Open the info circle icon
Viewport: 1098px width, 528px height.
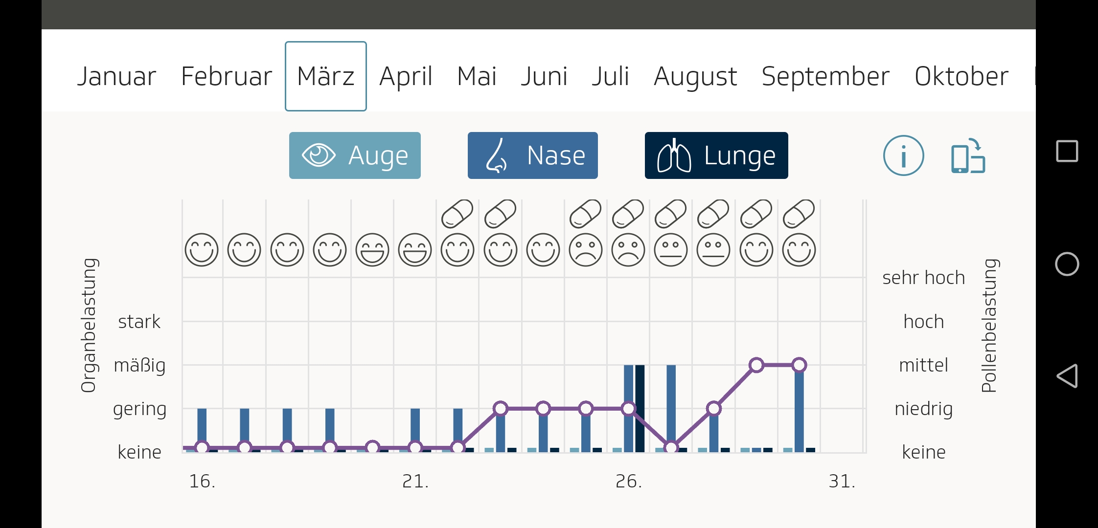click(x=903, y=155)
